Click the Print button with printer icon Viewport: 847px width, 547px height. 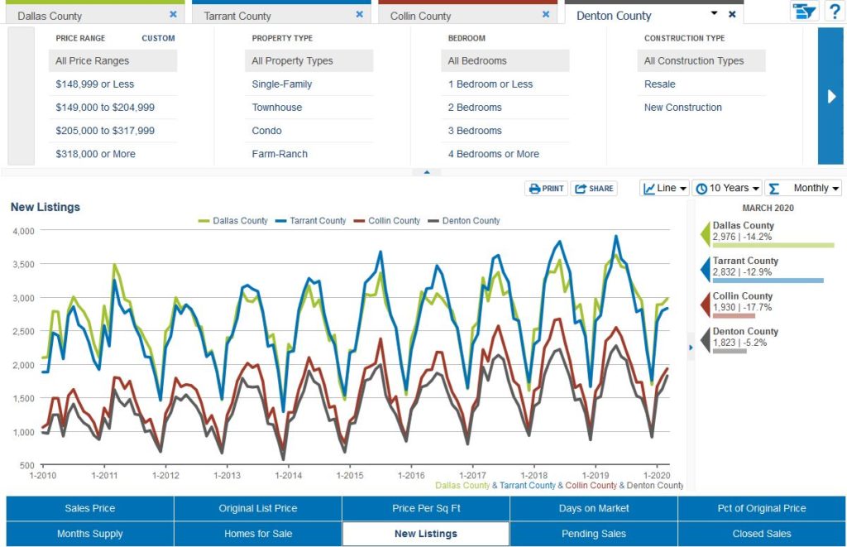(546, 189)
